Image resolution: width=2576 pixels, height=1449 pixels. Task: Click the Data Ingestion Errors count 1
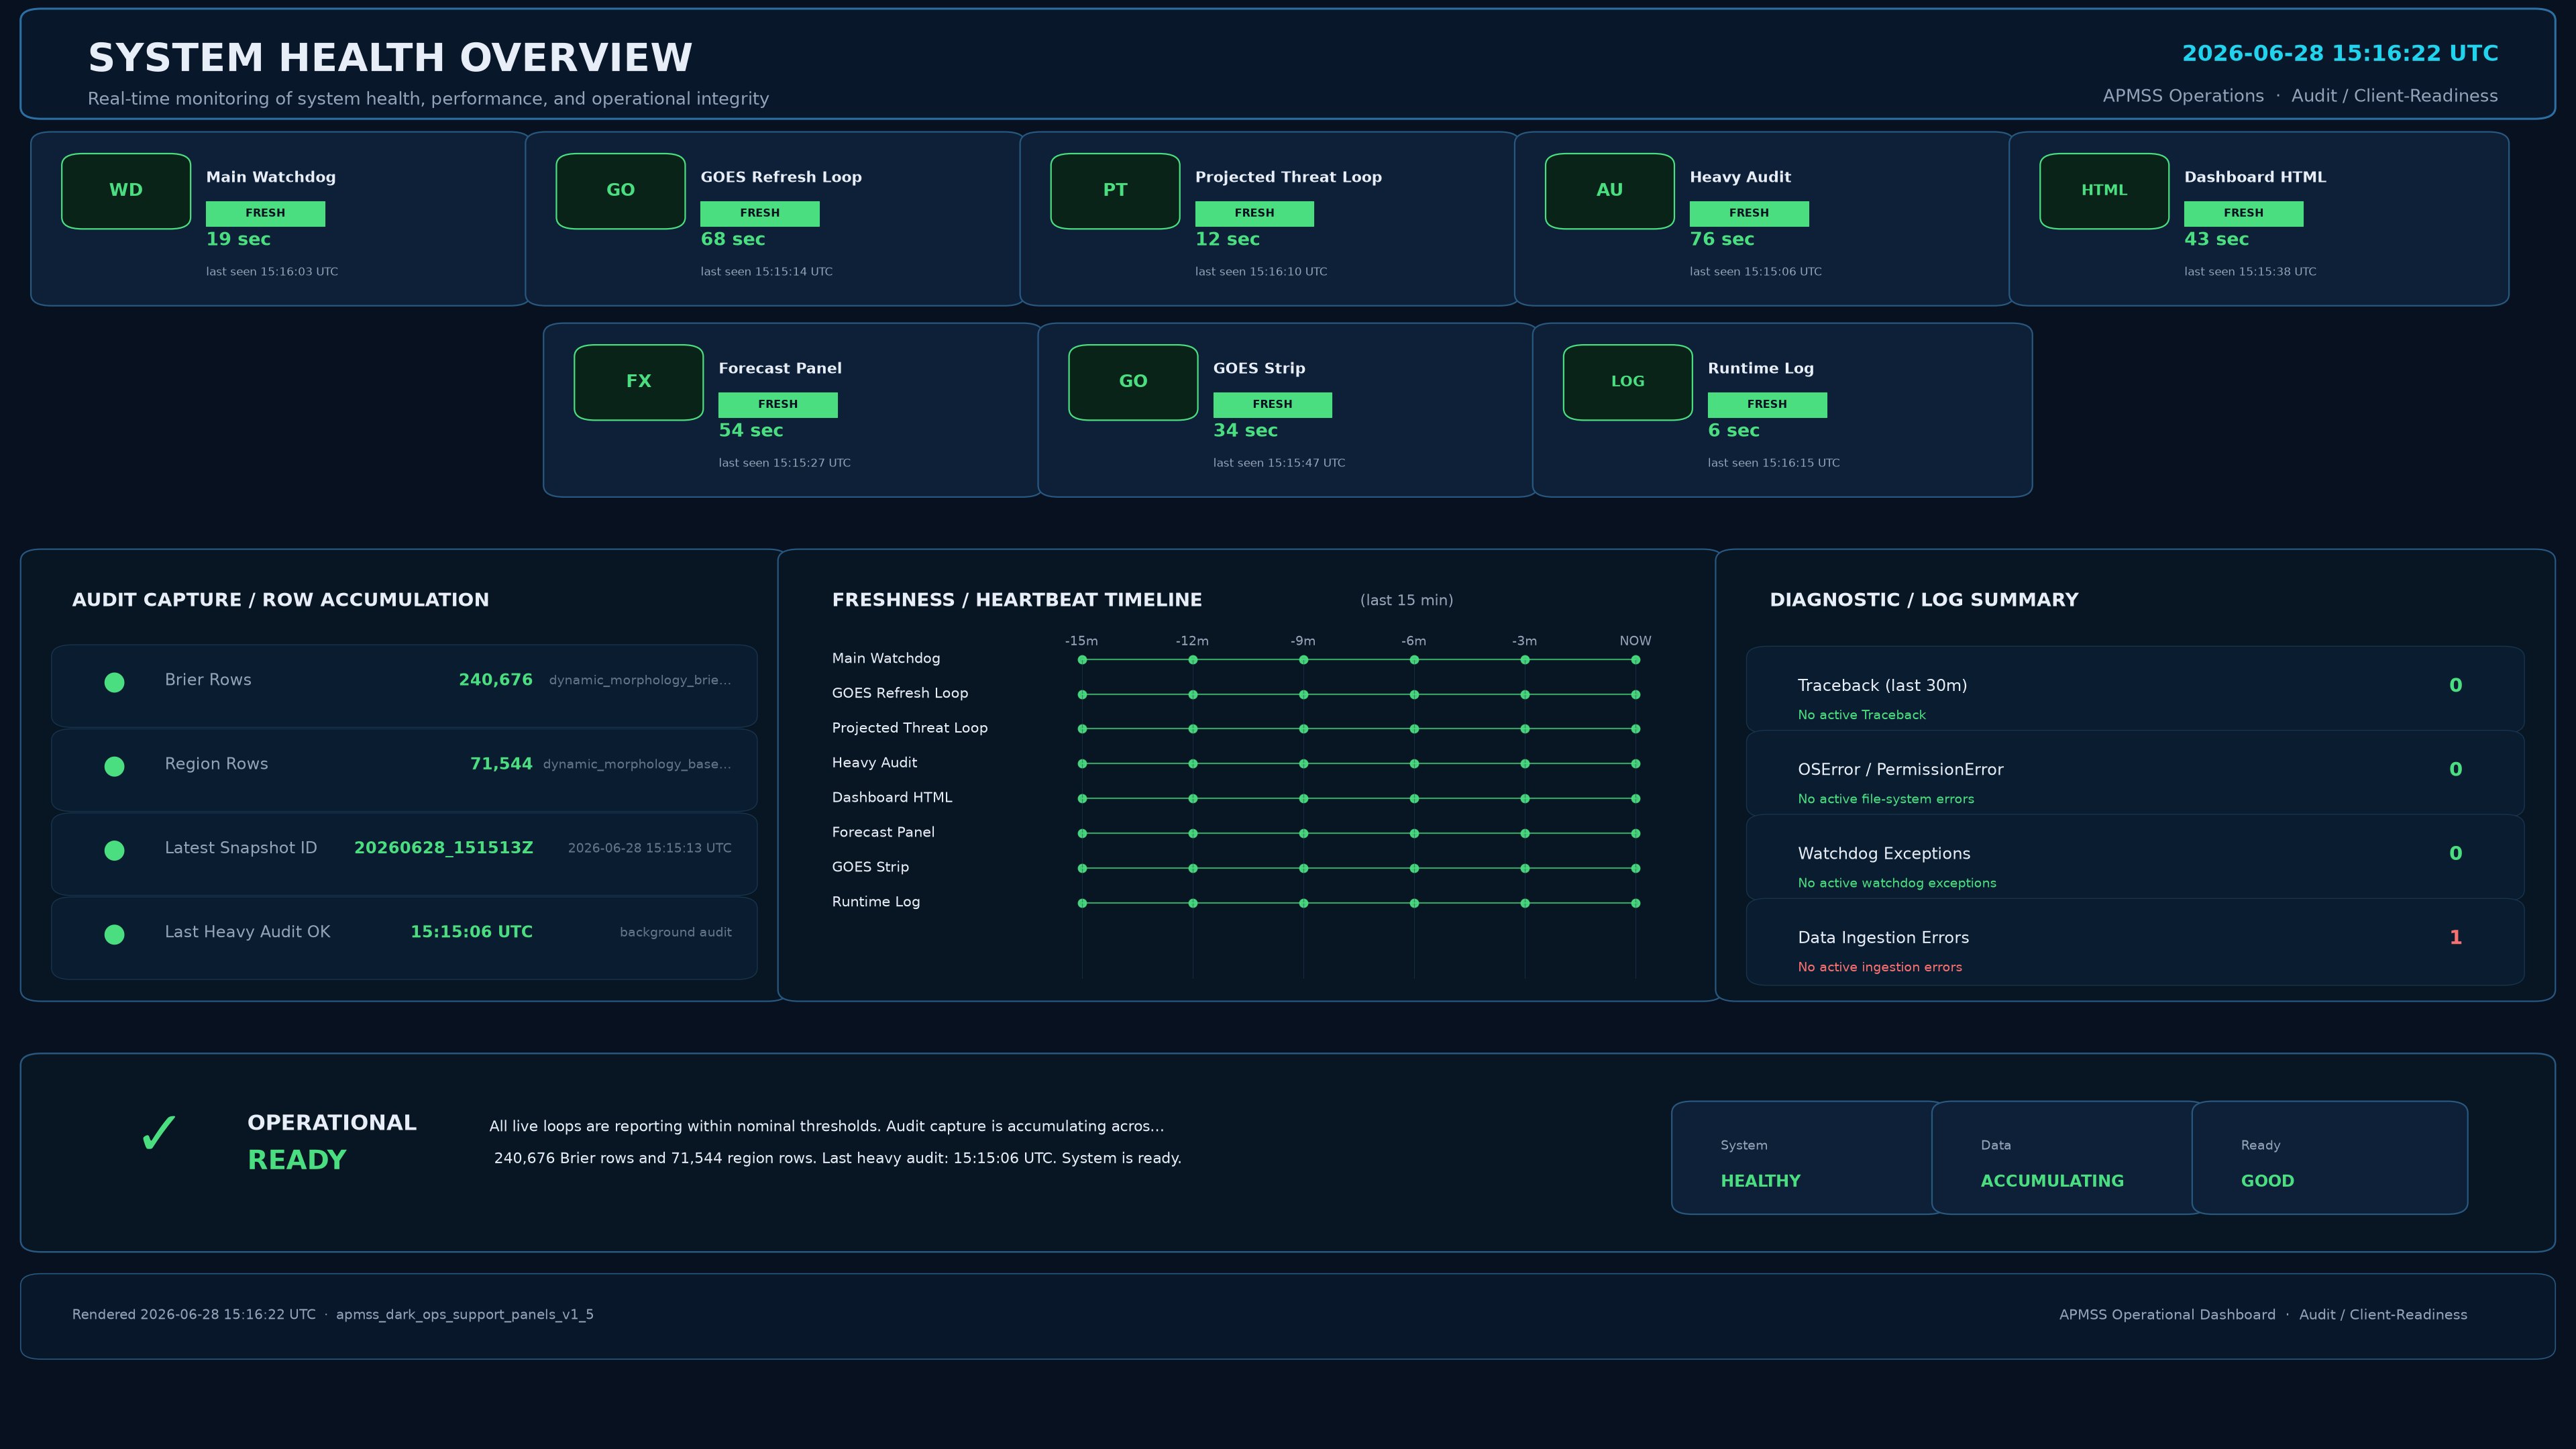pyautogui.click(x=2455, y=938)
